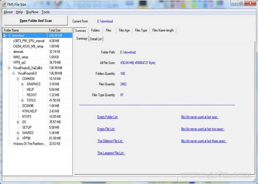Expand the OS folder node

18,122
